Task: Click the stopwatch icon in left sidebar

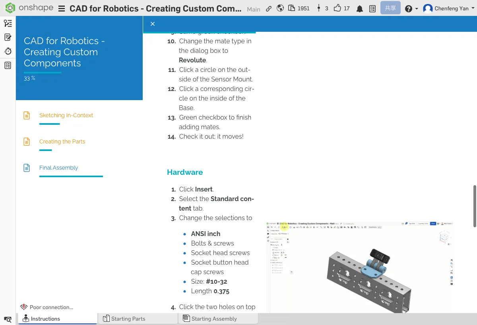Action: [x=8, y=51]
